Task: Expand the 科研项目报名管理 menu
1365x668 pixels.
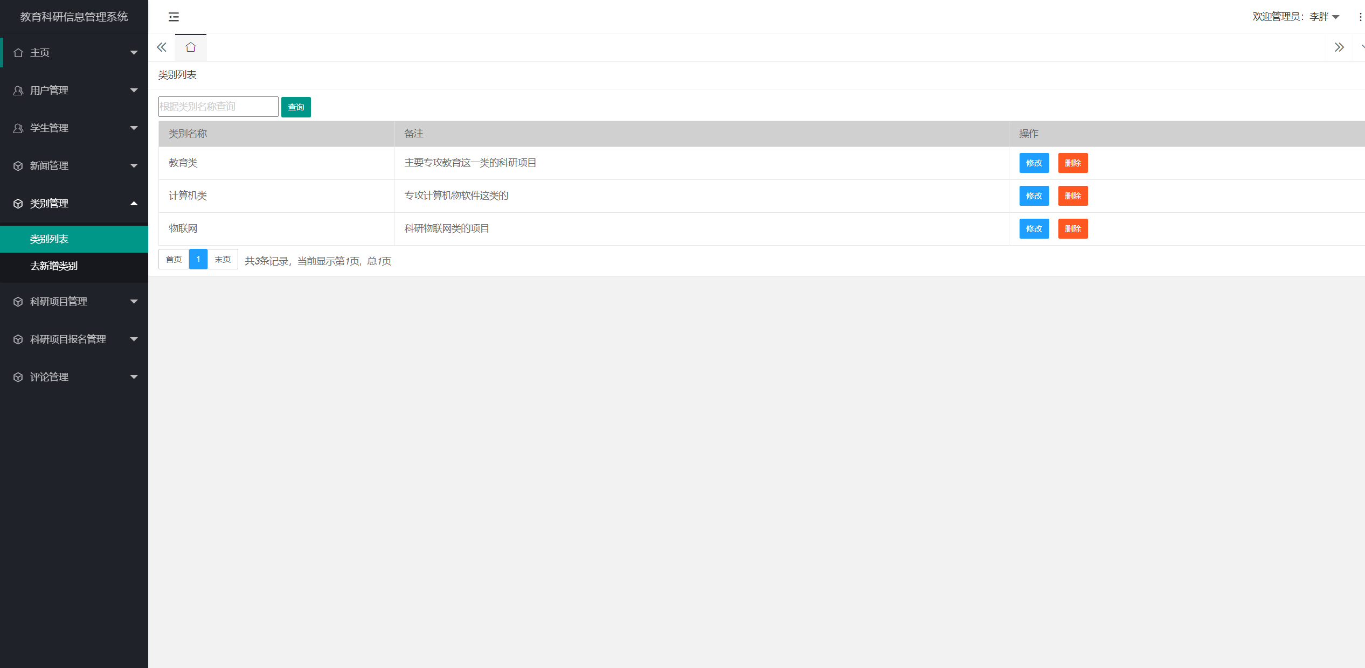Action: point(74,339)
